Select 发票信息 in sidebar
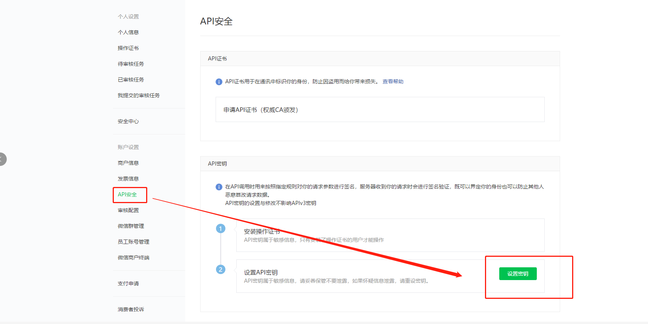This screenshot has width=648, height=324. (x=128, y=179)
